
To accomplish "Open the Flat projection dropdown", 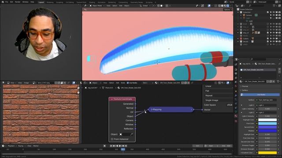I will [219, 91].
